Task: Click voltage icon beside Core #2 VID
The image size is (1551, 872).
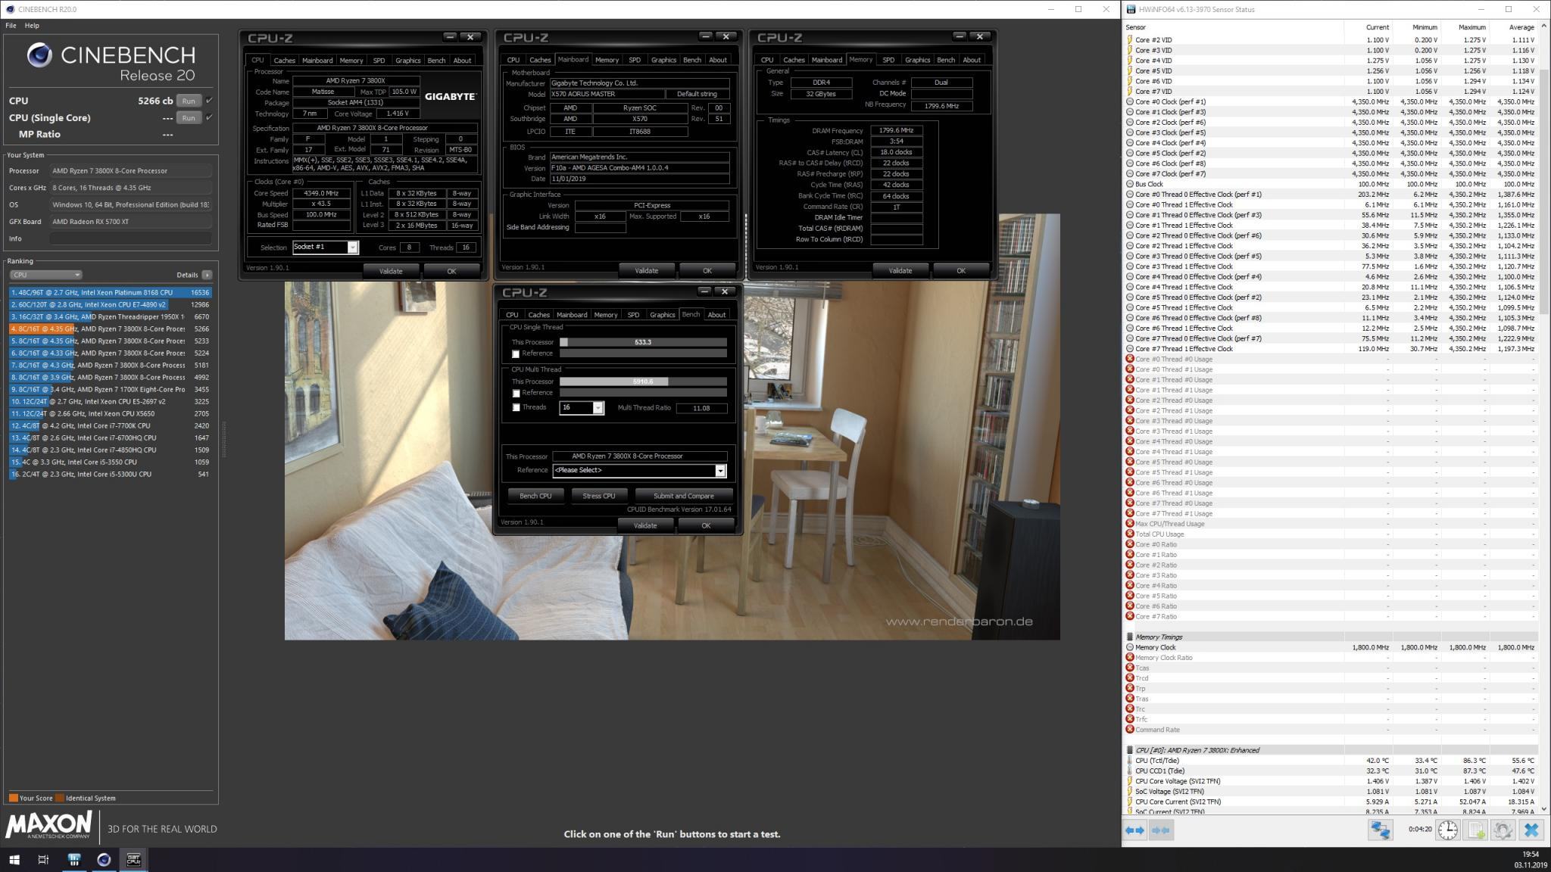Action: coord(1130,40)
